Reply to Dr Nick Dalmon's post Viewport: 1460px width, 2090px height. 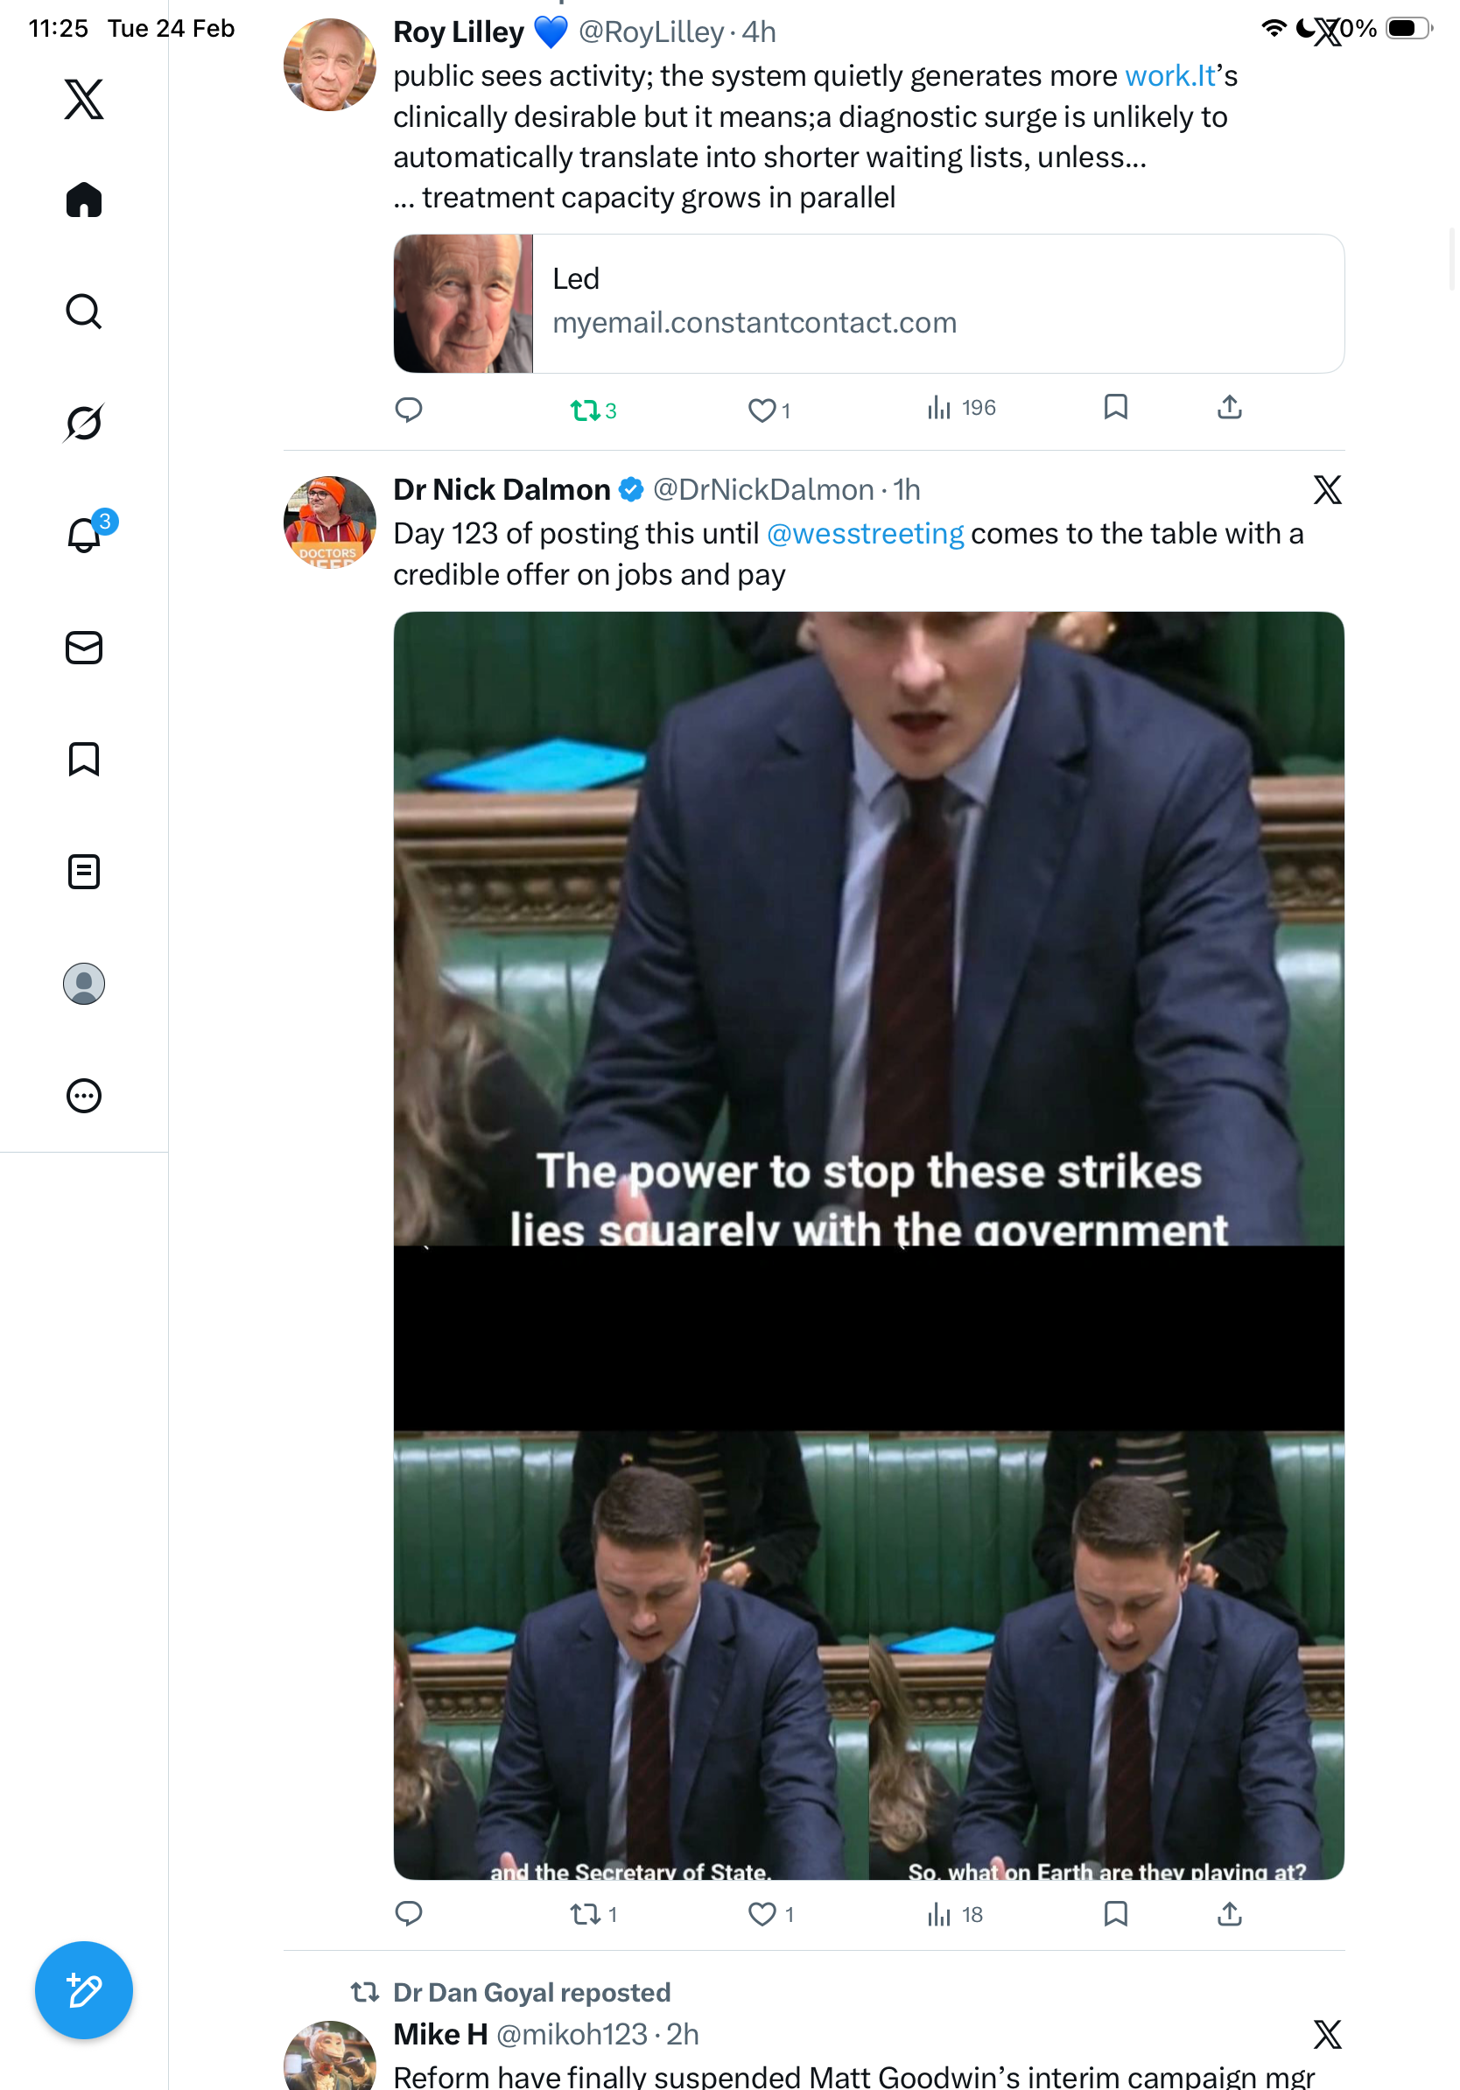coord(409,1913)
